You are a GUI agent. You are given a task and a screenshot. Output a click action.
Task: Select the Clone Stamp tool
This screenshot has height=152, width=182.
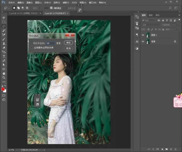point(4,43)
